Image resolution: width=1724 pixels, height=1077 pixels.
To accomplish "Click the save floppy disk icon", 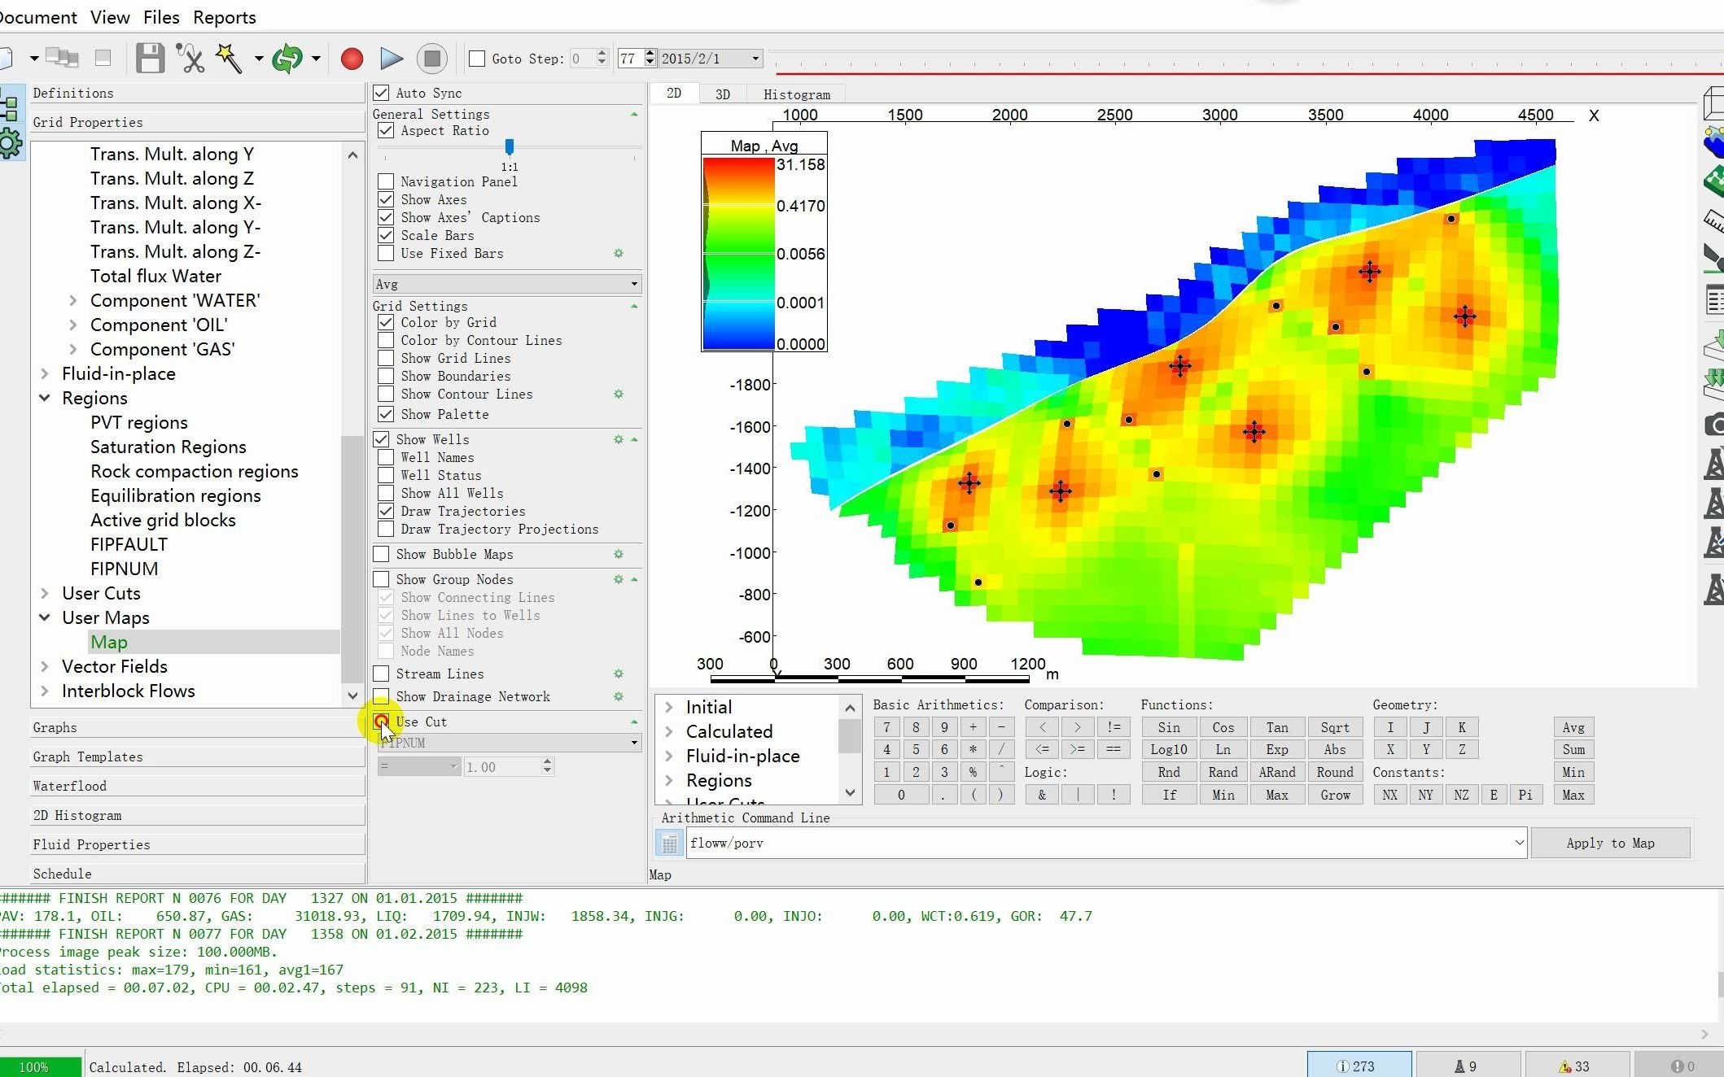I will click(150, 59).
